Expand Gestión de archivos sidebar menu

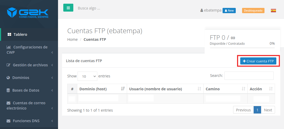[29, 65]
